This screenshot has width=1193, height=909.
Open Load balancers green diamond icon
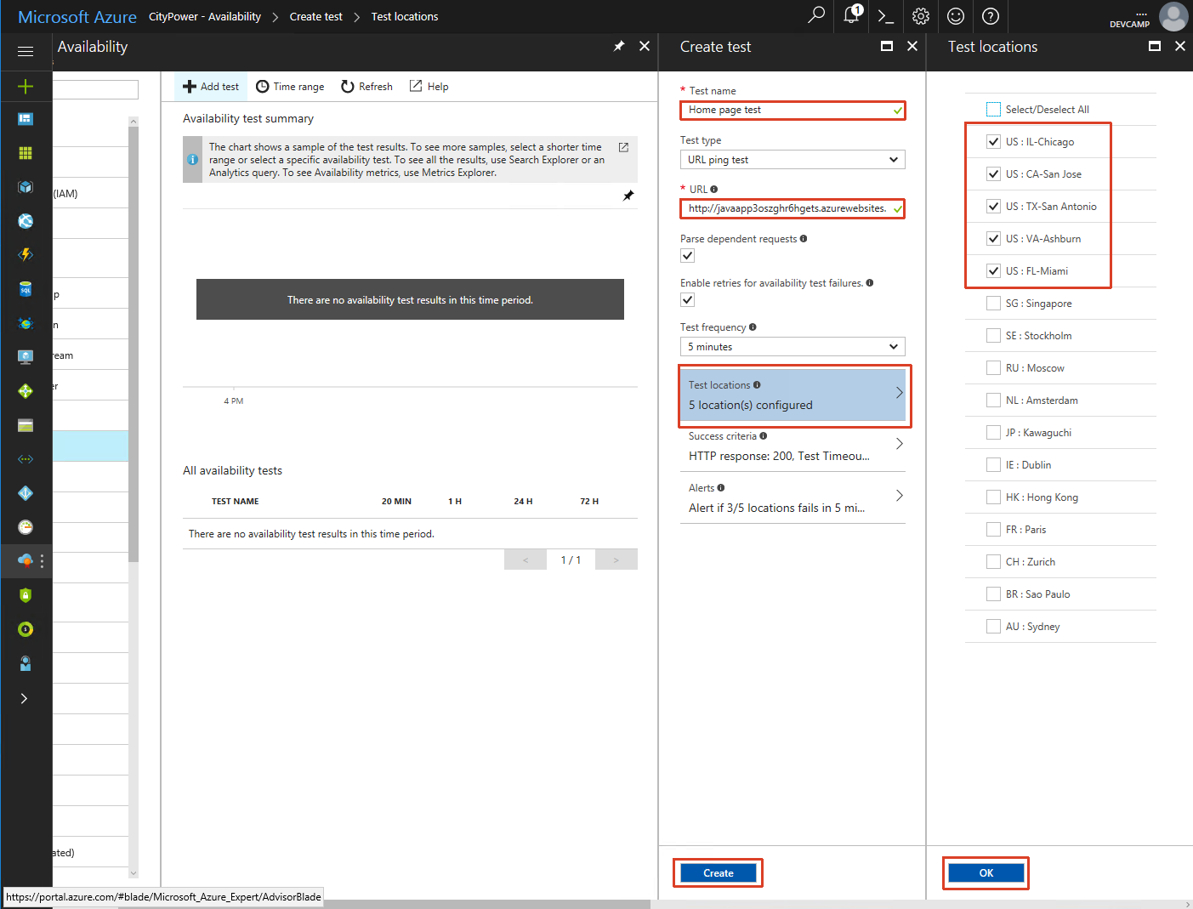26,391
